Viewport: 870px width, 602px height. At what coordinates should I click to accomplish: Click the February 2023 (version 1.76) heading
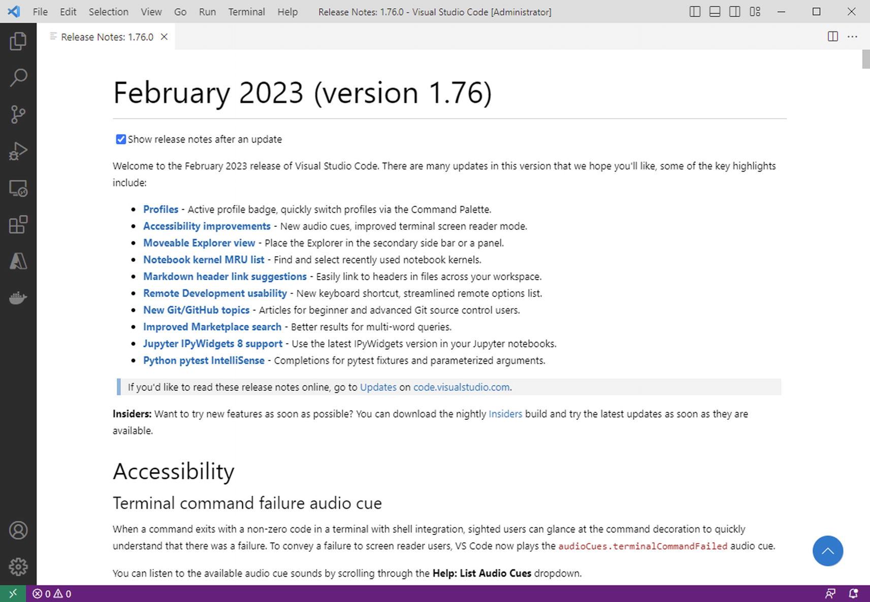(303, 92)
